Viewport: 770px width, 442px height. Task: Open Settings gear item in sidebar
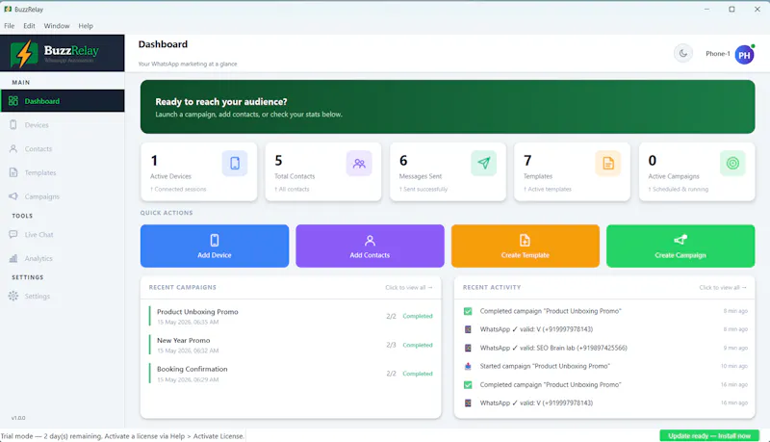pyautogui.click(x=63, y=297)
